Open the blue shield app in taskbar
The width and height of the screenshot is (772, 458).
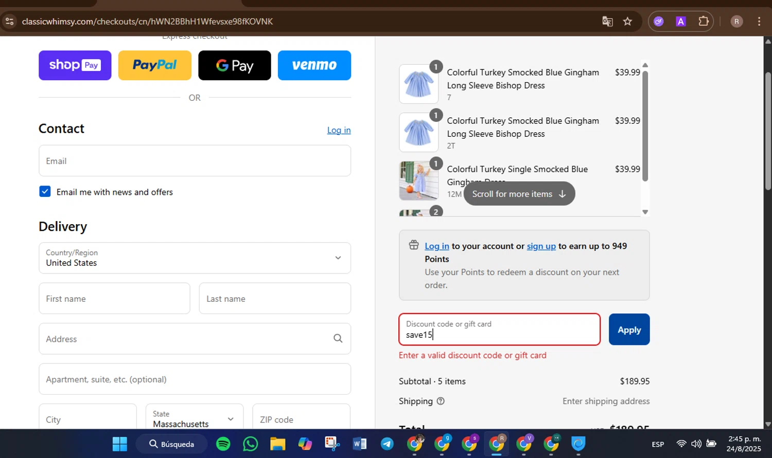578,444
